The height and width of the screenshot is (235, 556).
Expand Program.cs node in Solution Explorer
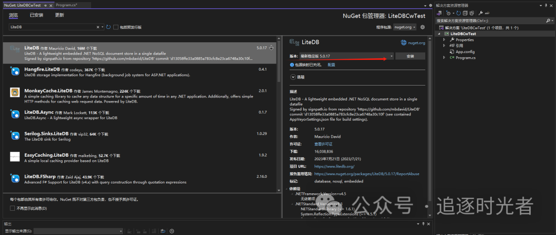pos(444,58)
